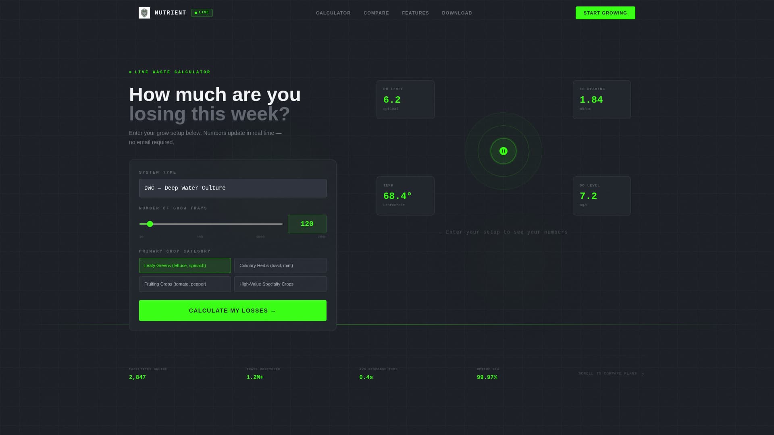The height and width of the screenshot is (435, 774).
Task: Click the 2000 slider scale label
Action: point(322,237)
